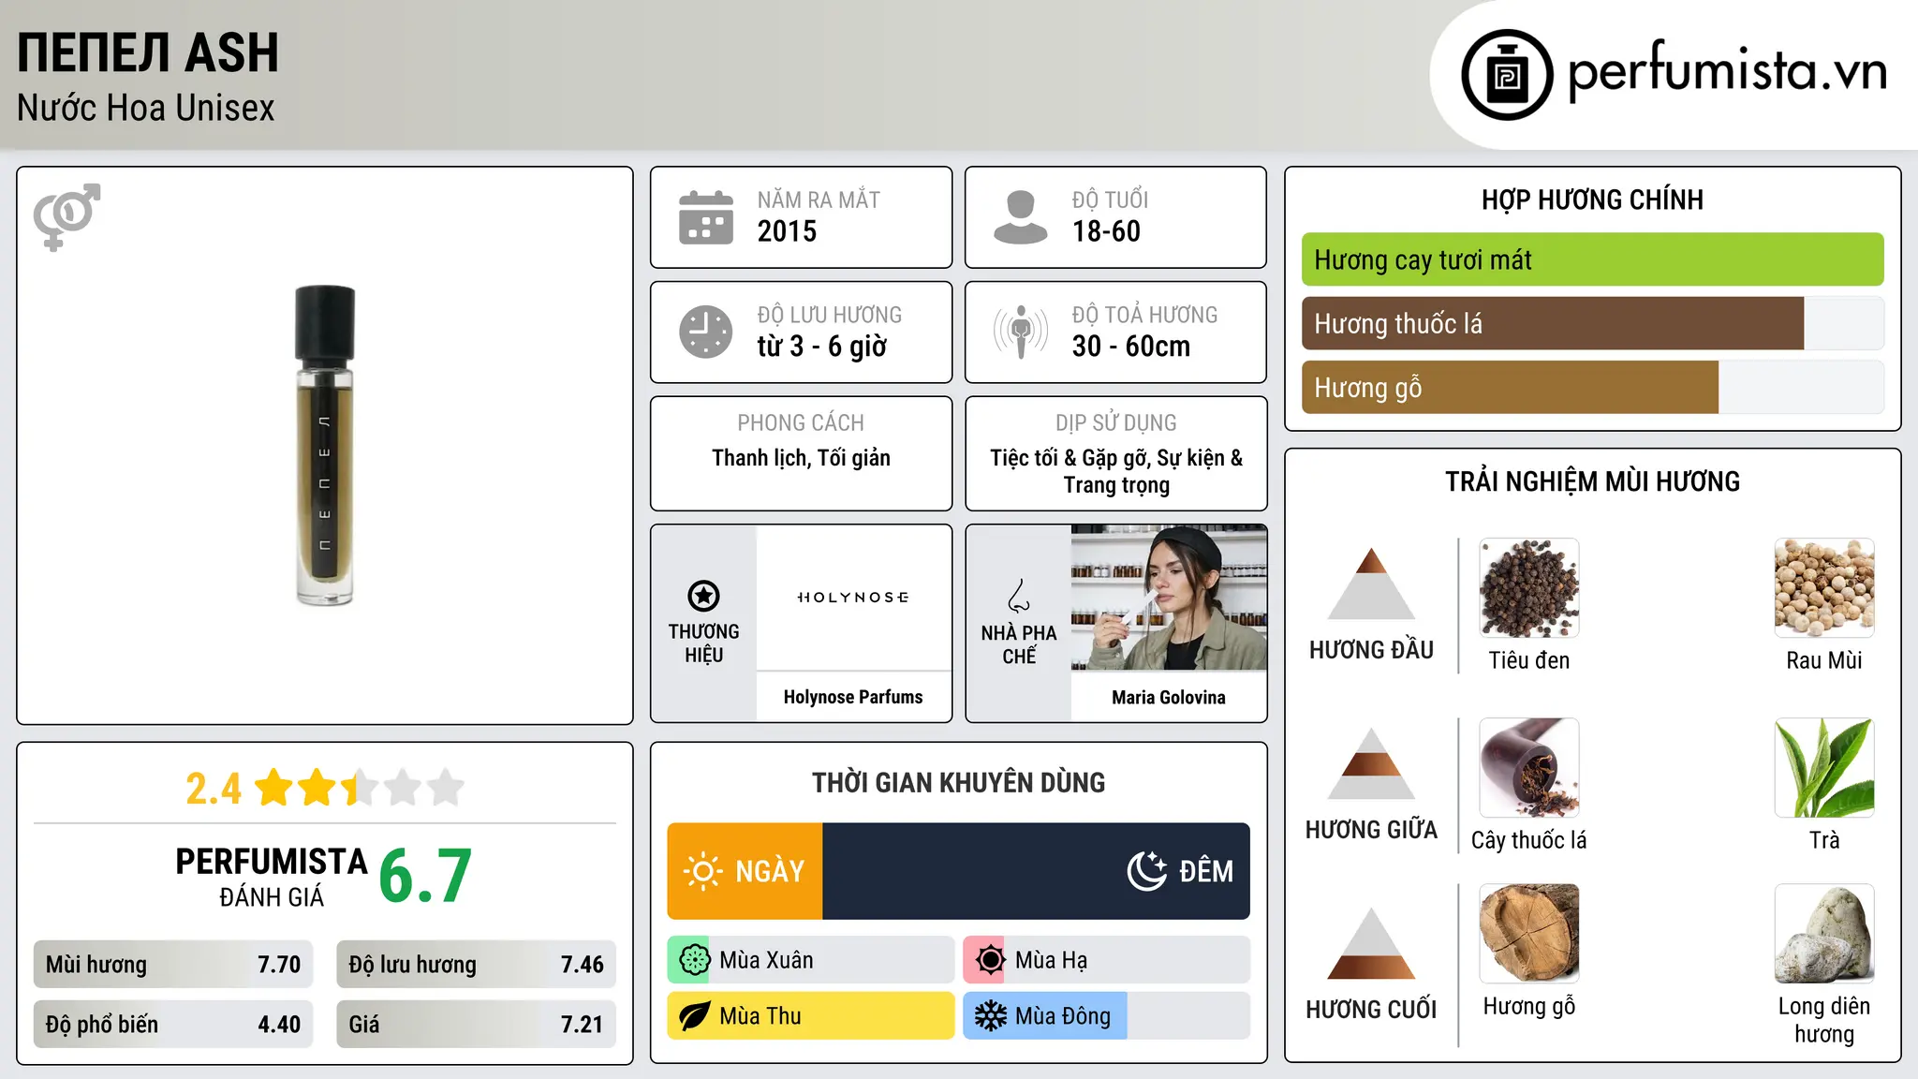Screen dimensions: 1918x1079
Task: Click the leaf icon for Mùa Thu
Action: coord(694,1016)
